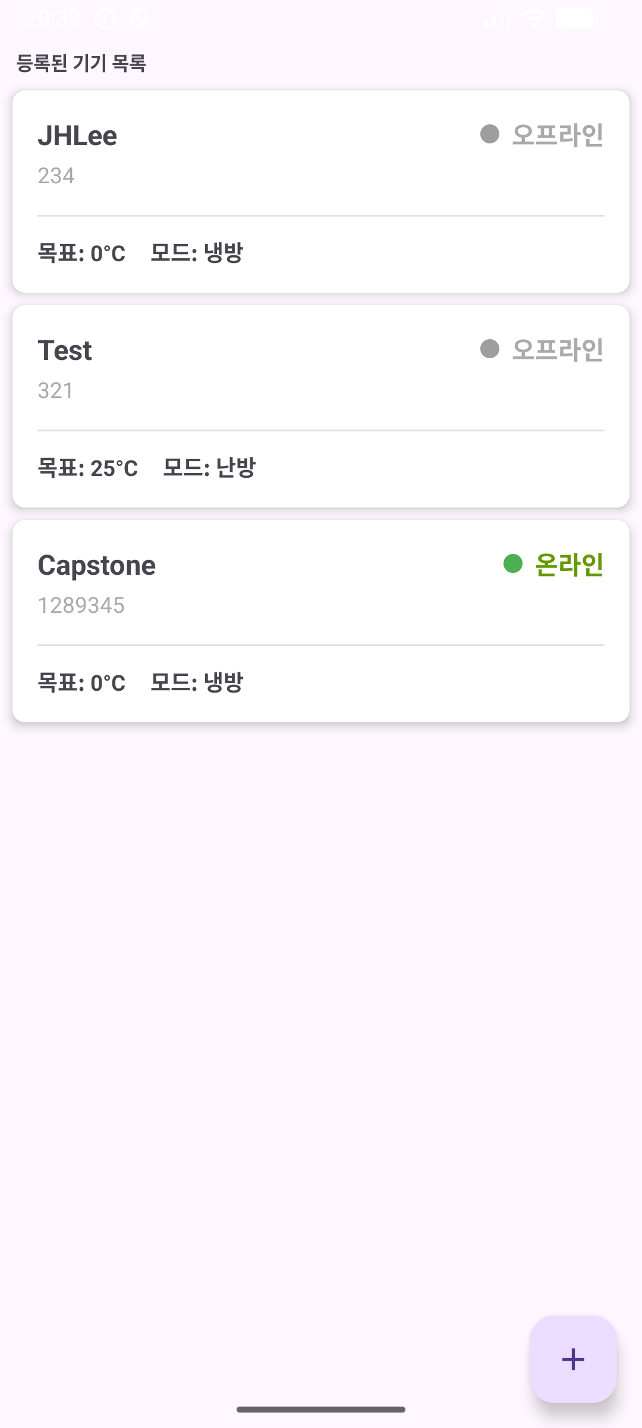
Task: Open the JHLee device name
Action: pyautogui.click(x=77, y=136)
